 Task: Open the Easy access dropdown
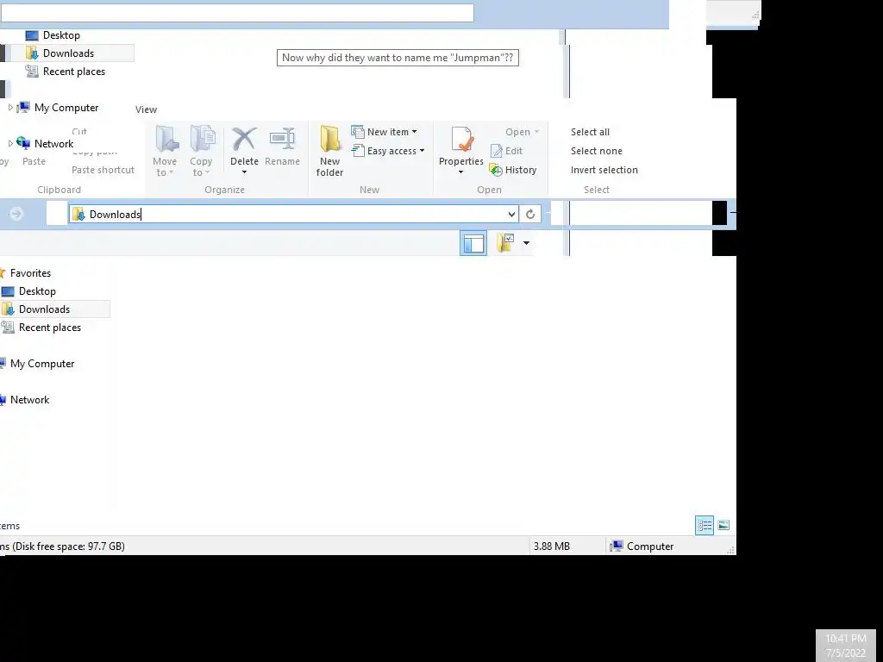coord(387,151)
